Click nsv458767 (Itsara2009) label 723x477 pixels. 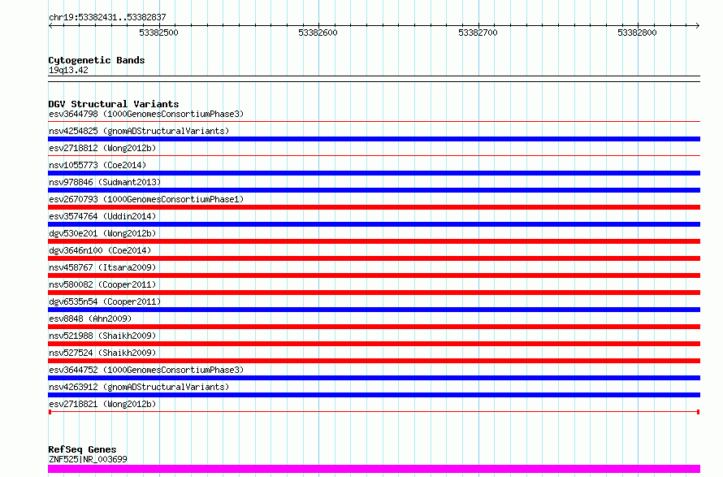coord(102,267)
